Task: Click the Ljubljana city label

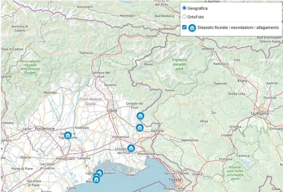Action: (x=260, y=113)
